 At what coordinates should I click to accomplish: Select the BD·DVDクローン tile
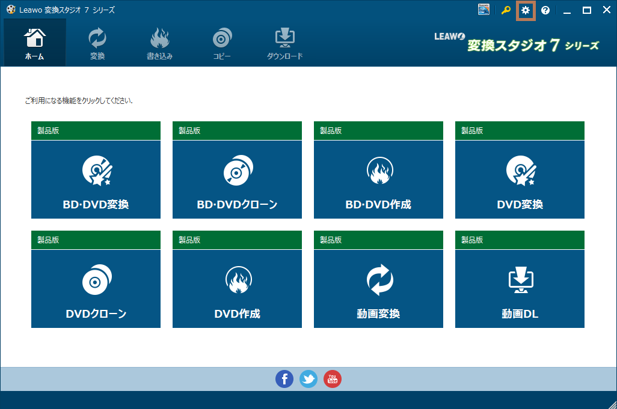[x=237, y=179]
